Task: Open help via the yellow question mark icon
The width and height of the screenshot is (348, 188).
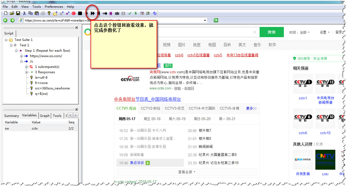Action: 49,13
